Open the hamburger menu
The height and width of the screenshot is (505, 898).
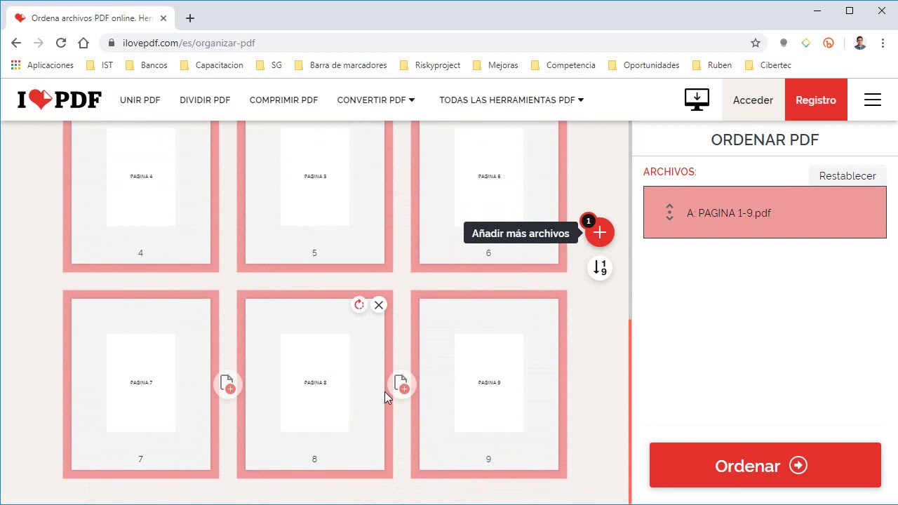872,100
